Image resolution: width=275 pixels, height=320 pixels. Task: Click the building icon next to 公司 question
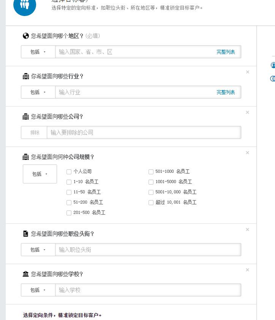(x=26, y=116)
